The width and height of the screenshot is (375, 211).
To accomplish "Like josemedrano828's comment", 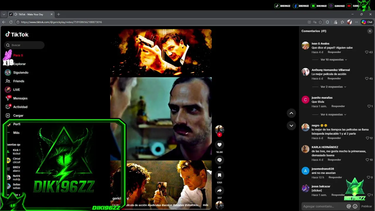I will click(x=369, y=177).
